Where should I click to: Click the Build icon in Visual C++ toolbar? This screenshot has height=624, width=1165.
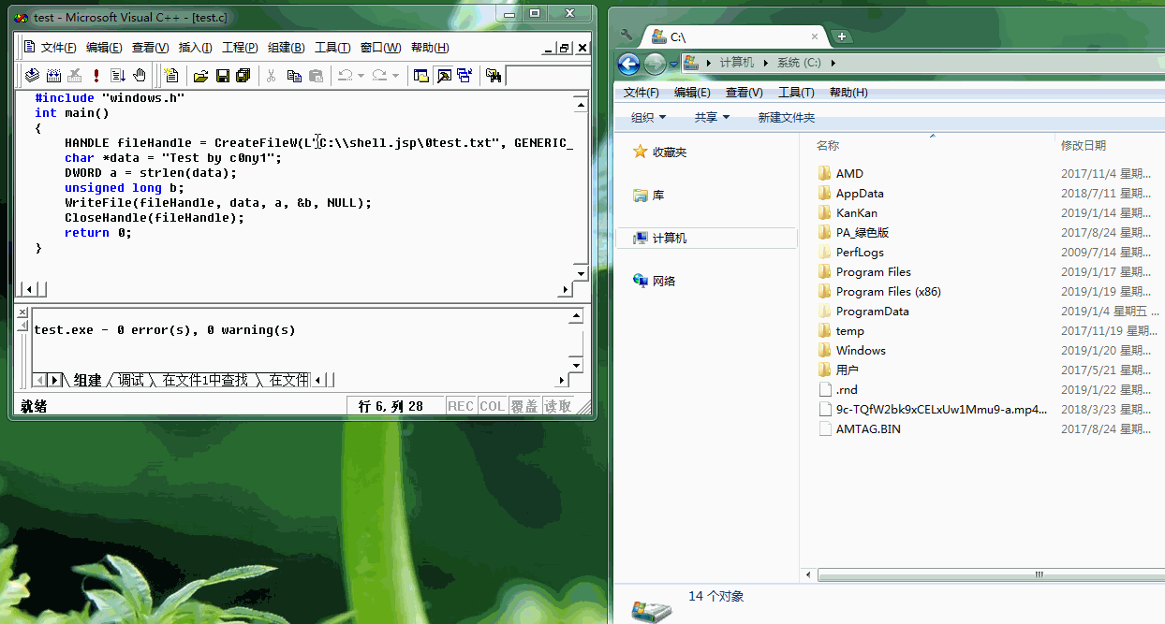point(53,76)
